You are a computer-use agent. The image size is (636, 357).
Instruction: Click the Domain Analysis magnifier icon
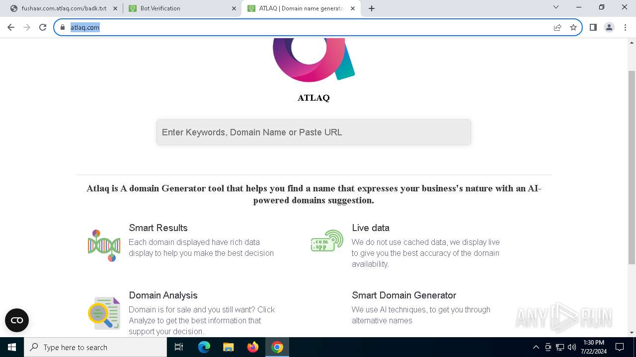[104, 313]
